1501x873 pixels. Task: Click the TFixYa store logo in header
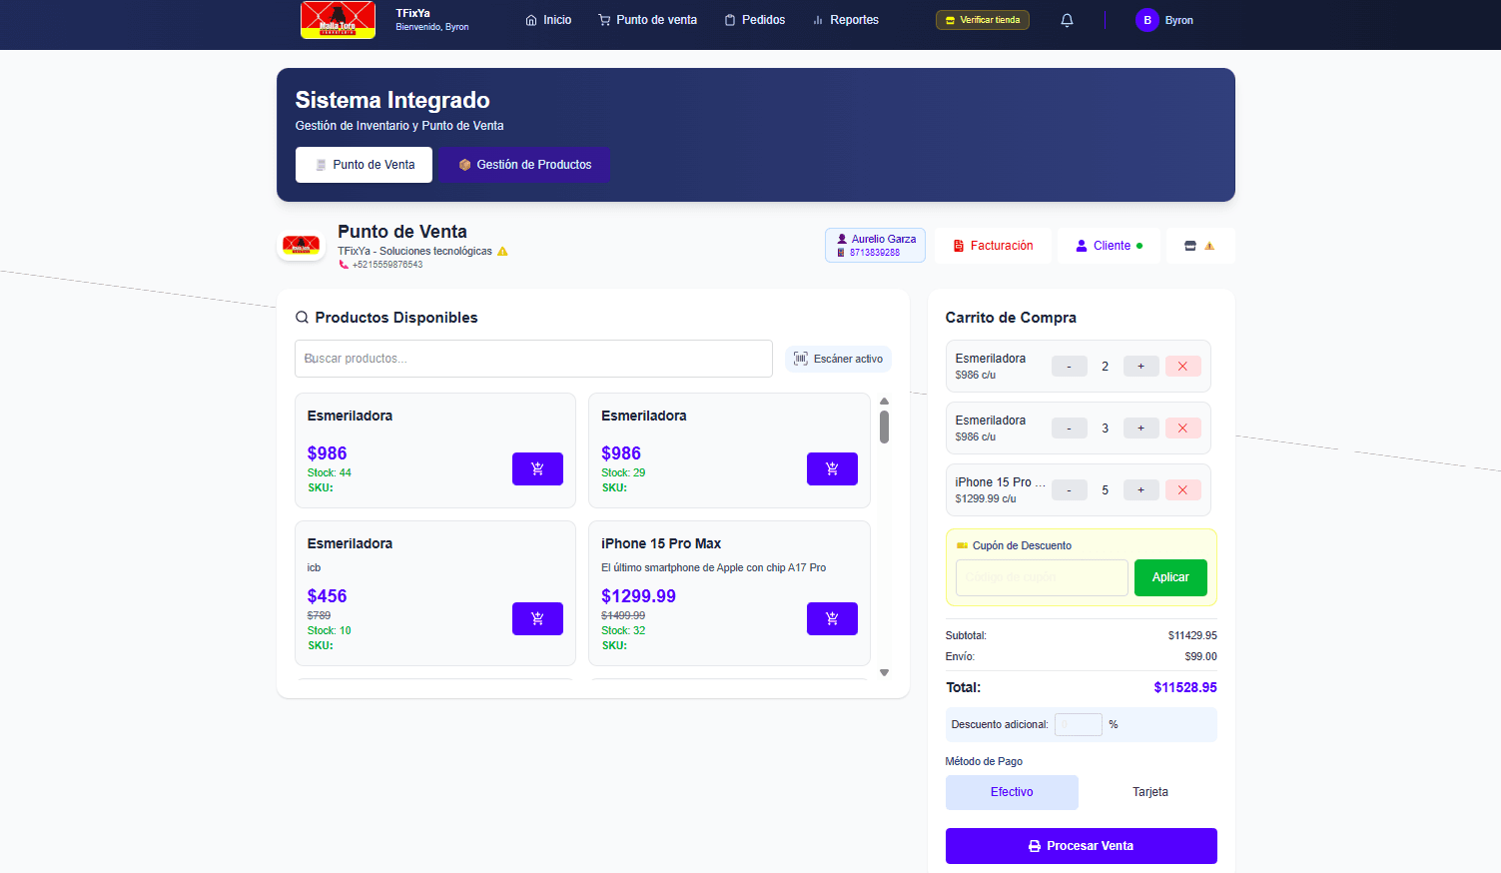coord(338,20)
